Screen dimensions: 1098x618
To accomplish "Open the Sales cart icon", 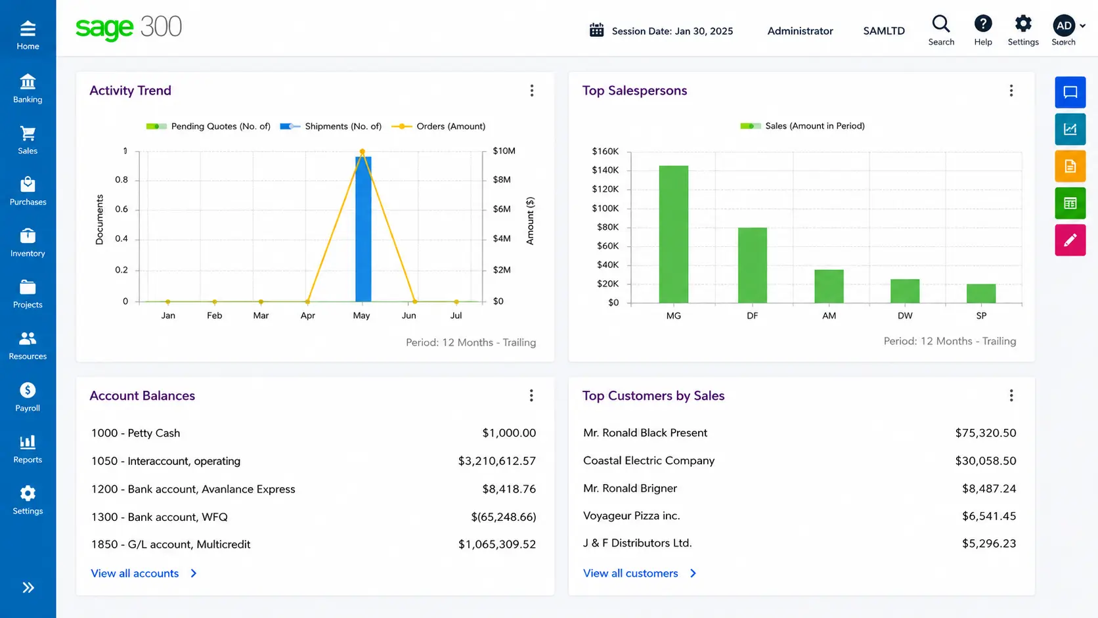I will click(28, 133).
